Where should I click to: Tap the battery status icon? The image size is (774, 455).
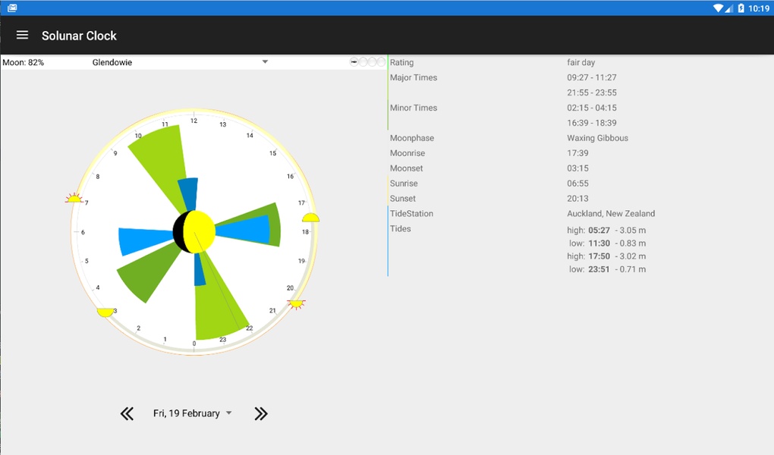(741, 8)
